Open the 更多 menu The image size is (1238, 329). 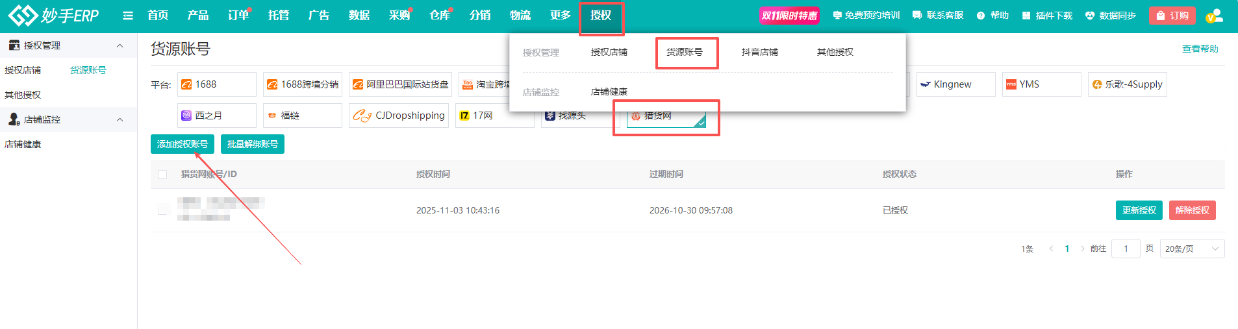pyautogui.click(x=561, y=16)
